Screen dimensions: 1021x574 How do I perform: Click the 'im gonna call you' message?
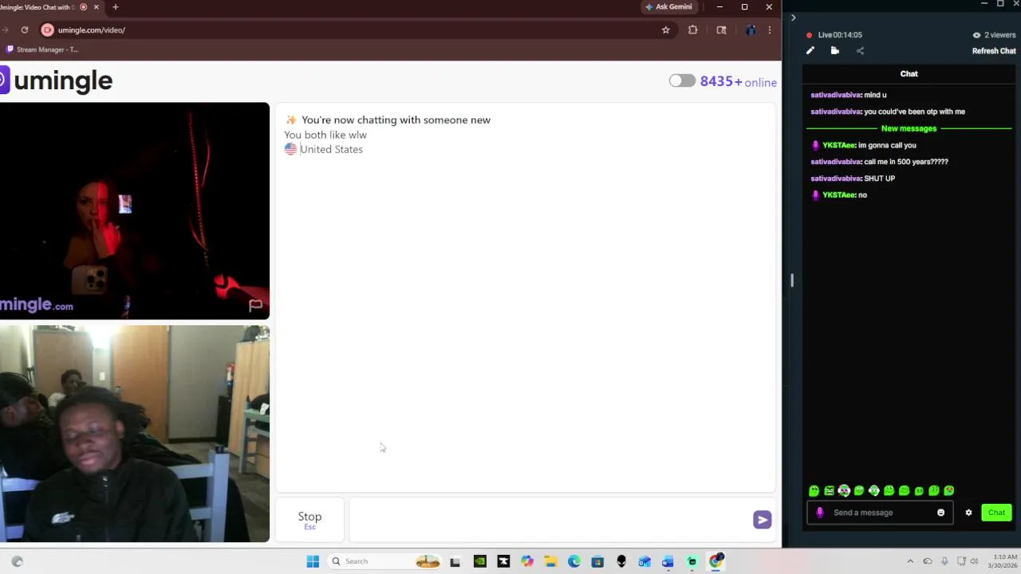click(865, 145)
